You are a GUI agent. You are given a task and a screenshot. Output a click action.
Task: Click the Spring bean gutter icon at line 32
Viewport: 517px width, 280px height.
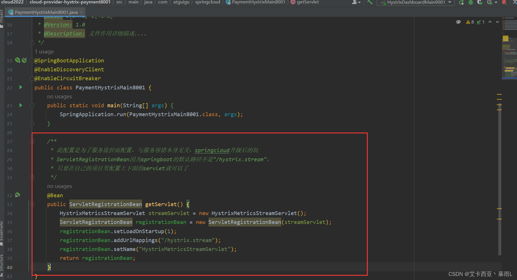(x=18, y=195)
